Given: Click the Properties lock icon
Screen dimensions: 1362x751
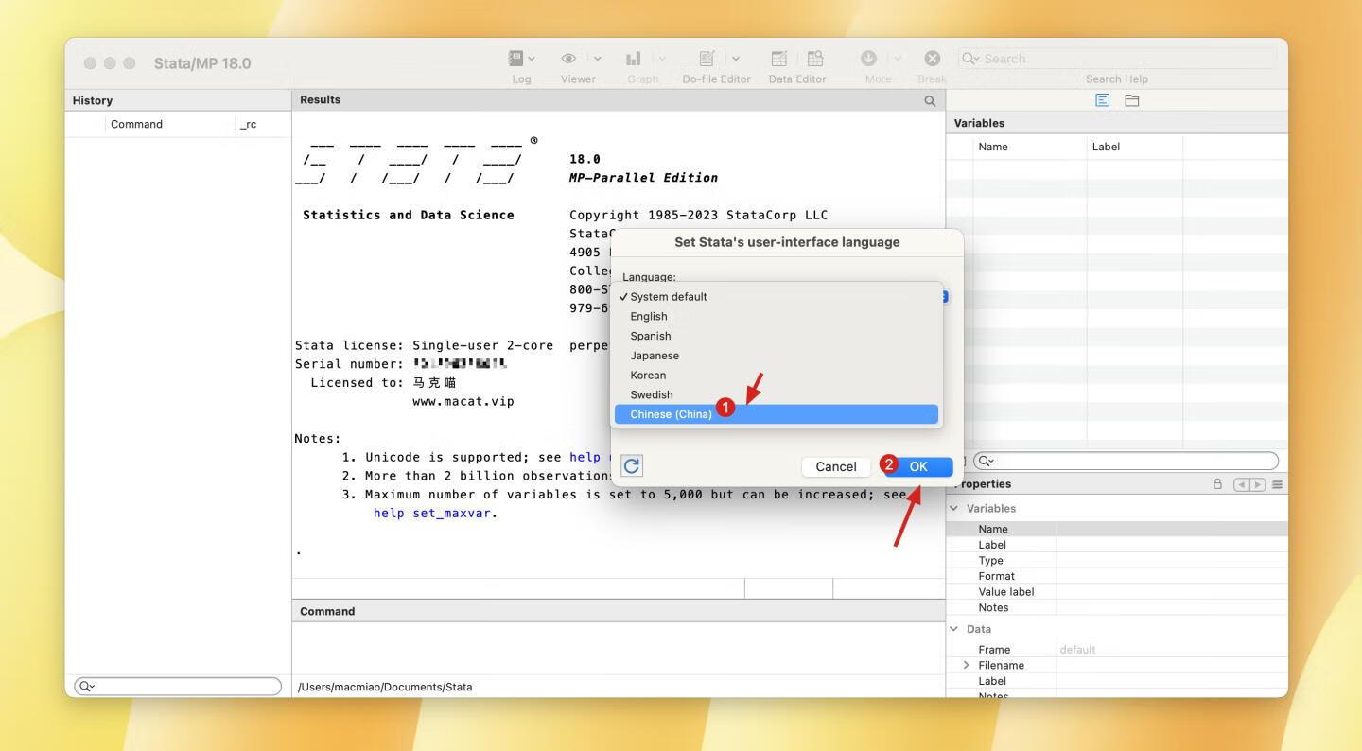Looking at the screenshot, I should 1217,484.
